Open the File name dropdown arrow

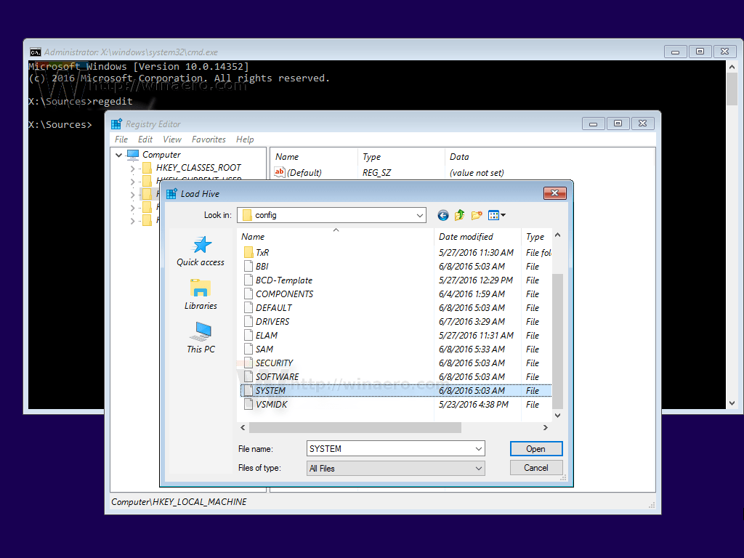tap(477, 448)
